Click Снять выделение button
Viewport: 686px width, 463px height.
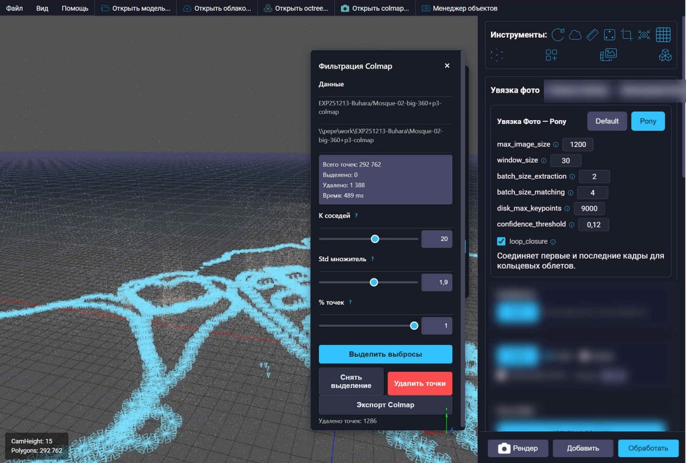pos(351,381)
